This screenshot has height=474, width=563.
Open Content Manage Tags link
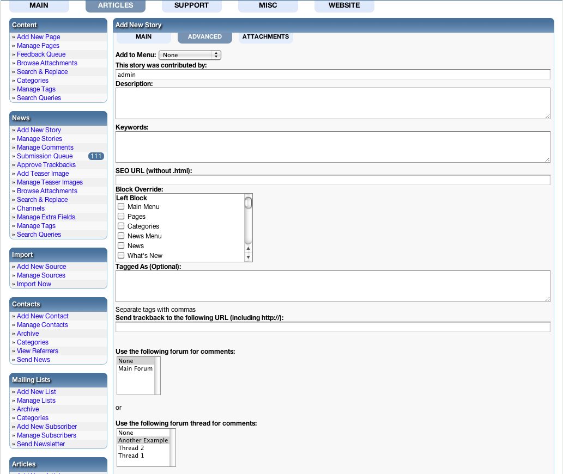click(37, 89)
